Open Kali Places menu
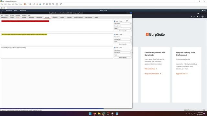This screenshot has height=116, width=207. coord(16,11)
